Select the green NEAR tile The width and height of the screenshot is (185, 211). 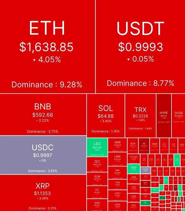pos(134,169)
